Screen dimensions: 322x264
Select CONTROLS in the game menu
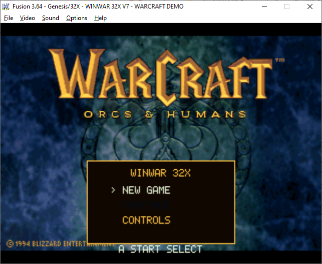146,220
